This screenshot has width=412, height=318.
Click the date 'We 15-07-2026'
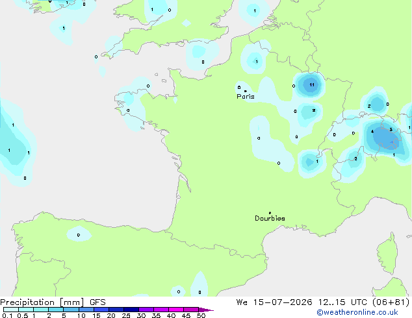pyautogui.click(x=274, y=302)
